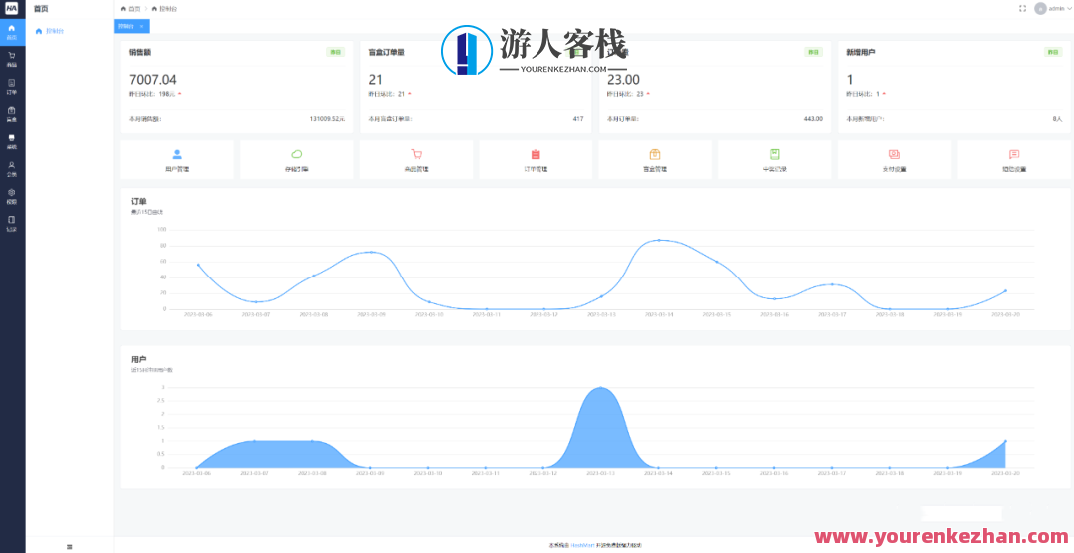
Task: Click the 控制台 breadcrumb item
Action: coord(165,9)
